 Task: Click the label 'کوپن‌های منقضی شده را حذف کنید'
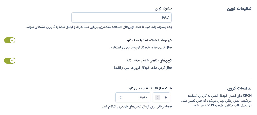pos(149,61)
